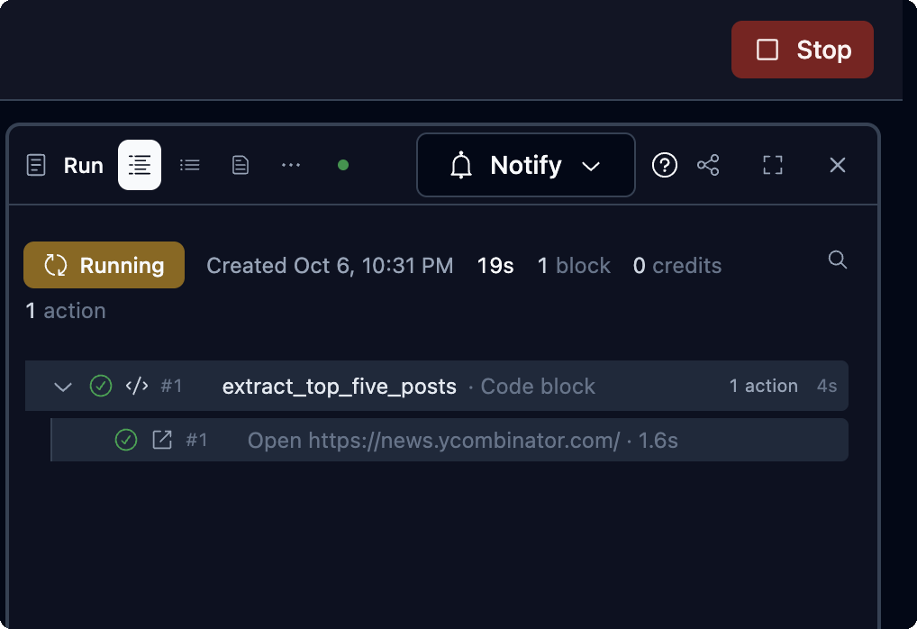
Task: Close the Run panel
Action: (838, 165)
